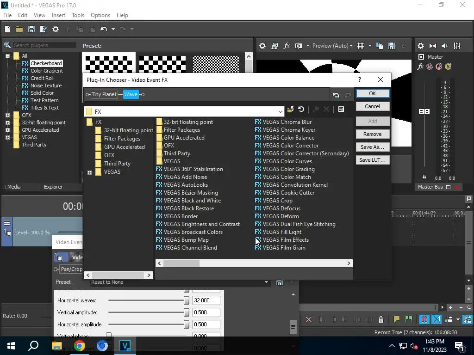Click the Undo arrow in main toolbar
This screenshot has width=474, height=355.
[x=104, y=29]
